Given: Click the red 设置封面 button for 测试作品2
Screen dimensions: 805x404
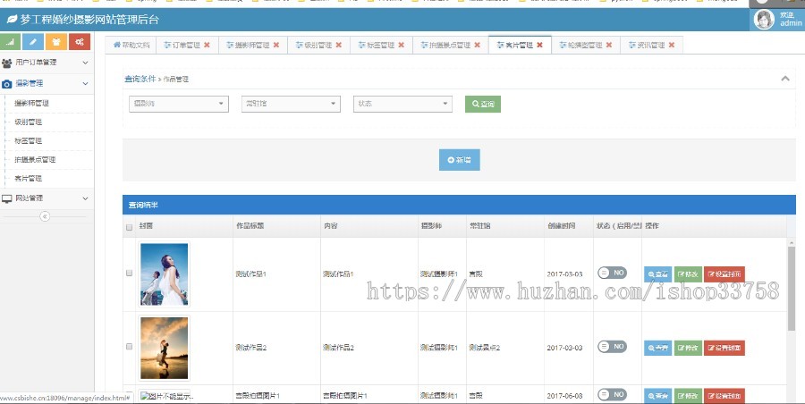Looking at the screenshot, I should point(724,348).
